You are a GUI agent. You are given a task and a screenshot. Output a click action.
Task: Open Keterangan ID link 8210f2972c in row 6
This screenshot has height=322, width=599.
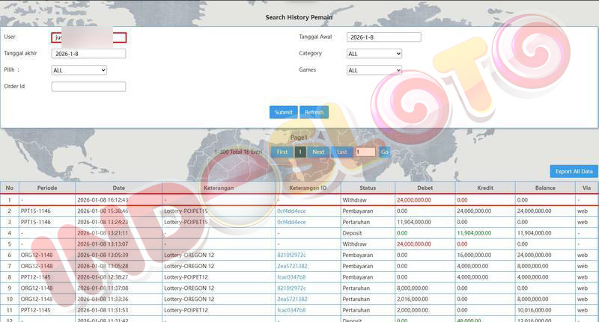point(291,255)
